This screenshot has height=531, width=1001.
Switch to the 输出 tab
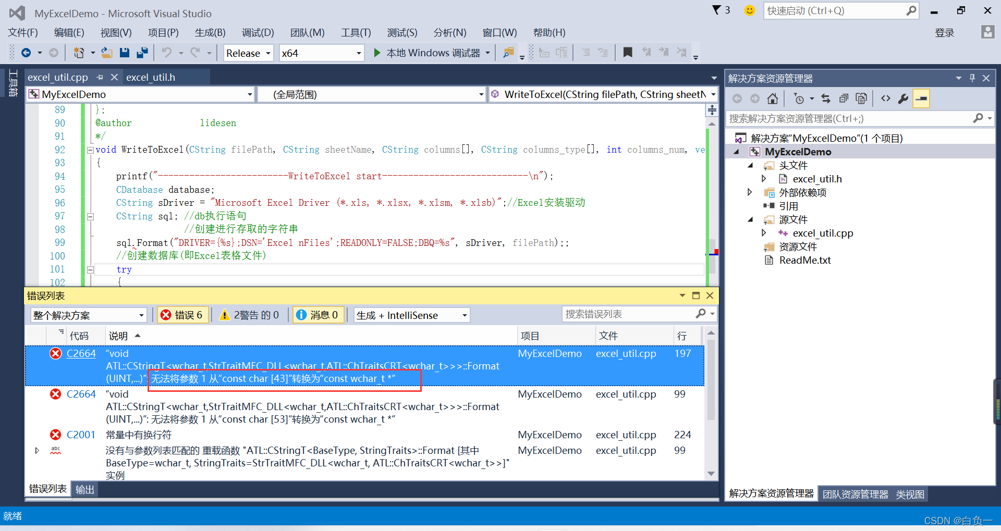click(x=84, y=489)
